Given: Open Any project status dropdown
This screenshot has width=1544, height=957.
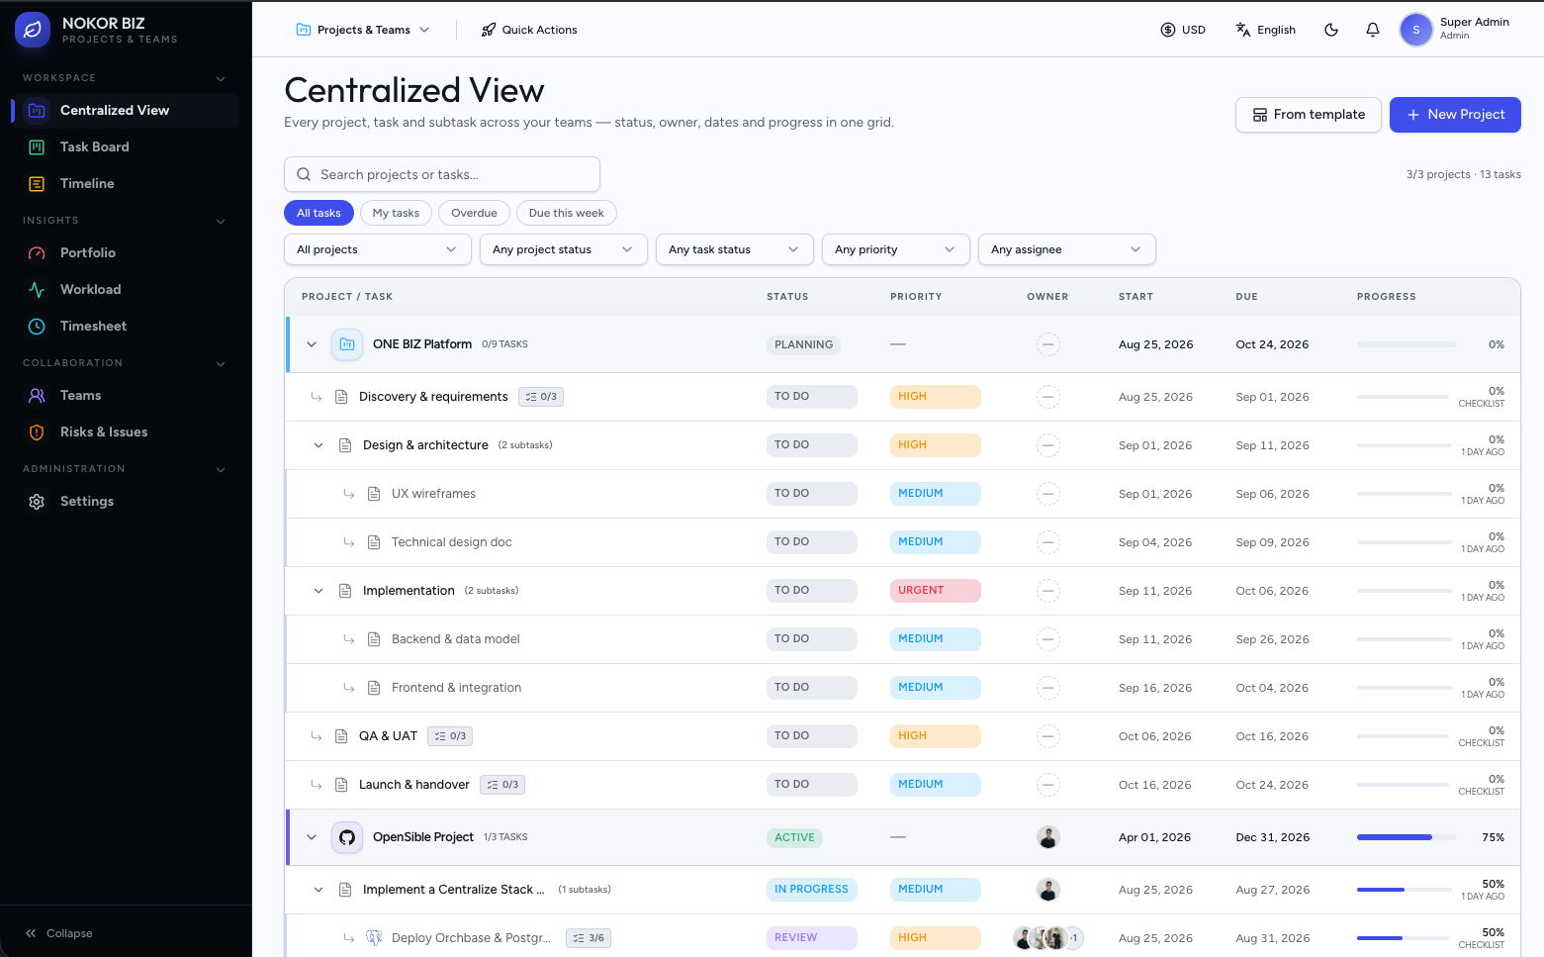Looking at the screenshot, I should point(564,249).
